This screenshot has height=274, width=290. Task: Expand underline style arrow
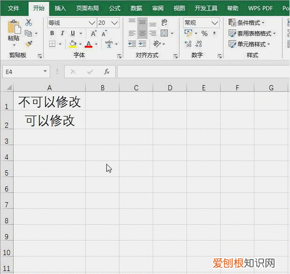(x=81, y=34)
